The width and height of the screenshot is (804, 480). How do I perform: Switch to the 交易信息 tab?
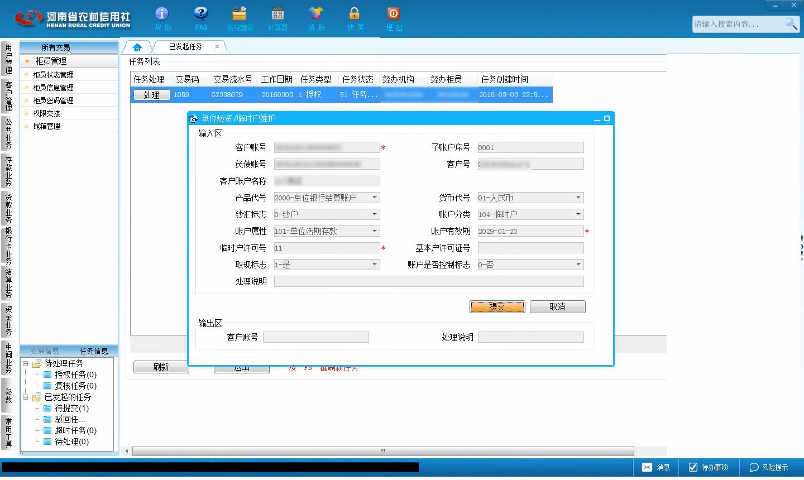point(45,351)
